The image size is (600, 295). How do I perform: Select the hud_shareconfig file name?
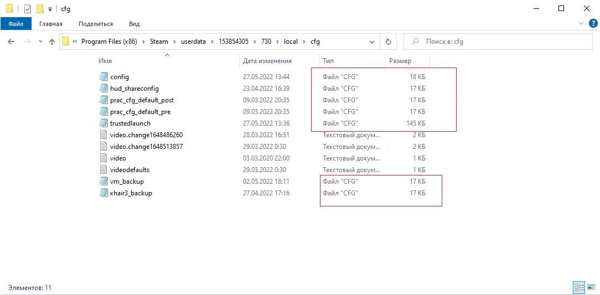pos(135,89)
